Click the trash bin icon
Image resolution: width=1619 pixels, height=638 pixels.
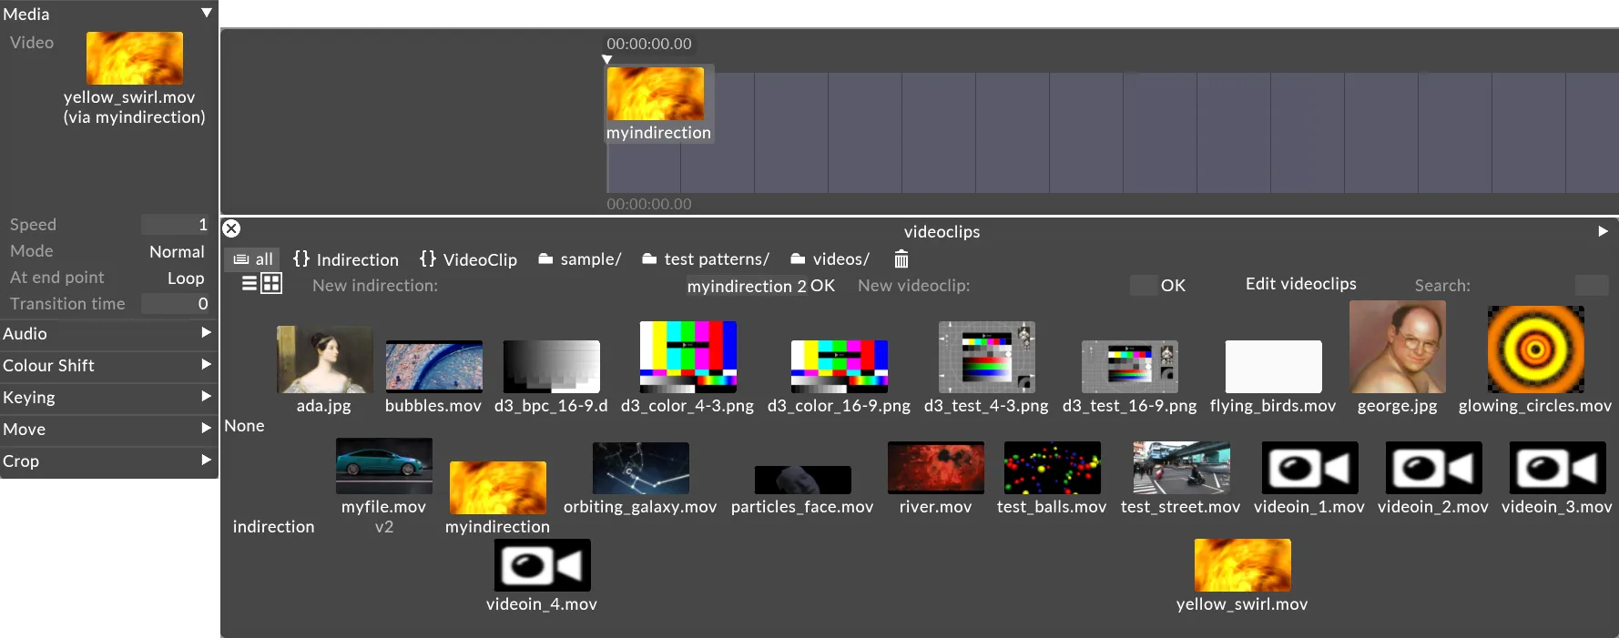[901, 259]
